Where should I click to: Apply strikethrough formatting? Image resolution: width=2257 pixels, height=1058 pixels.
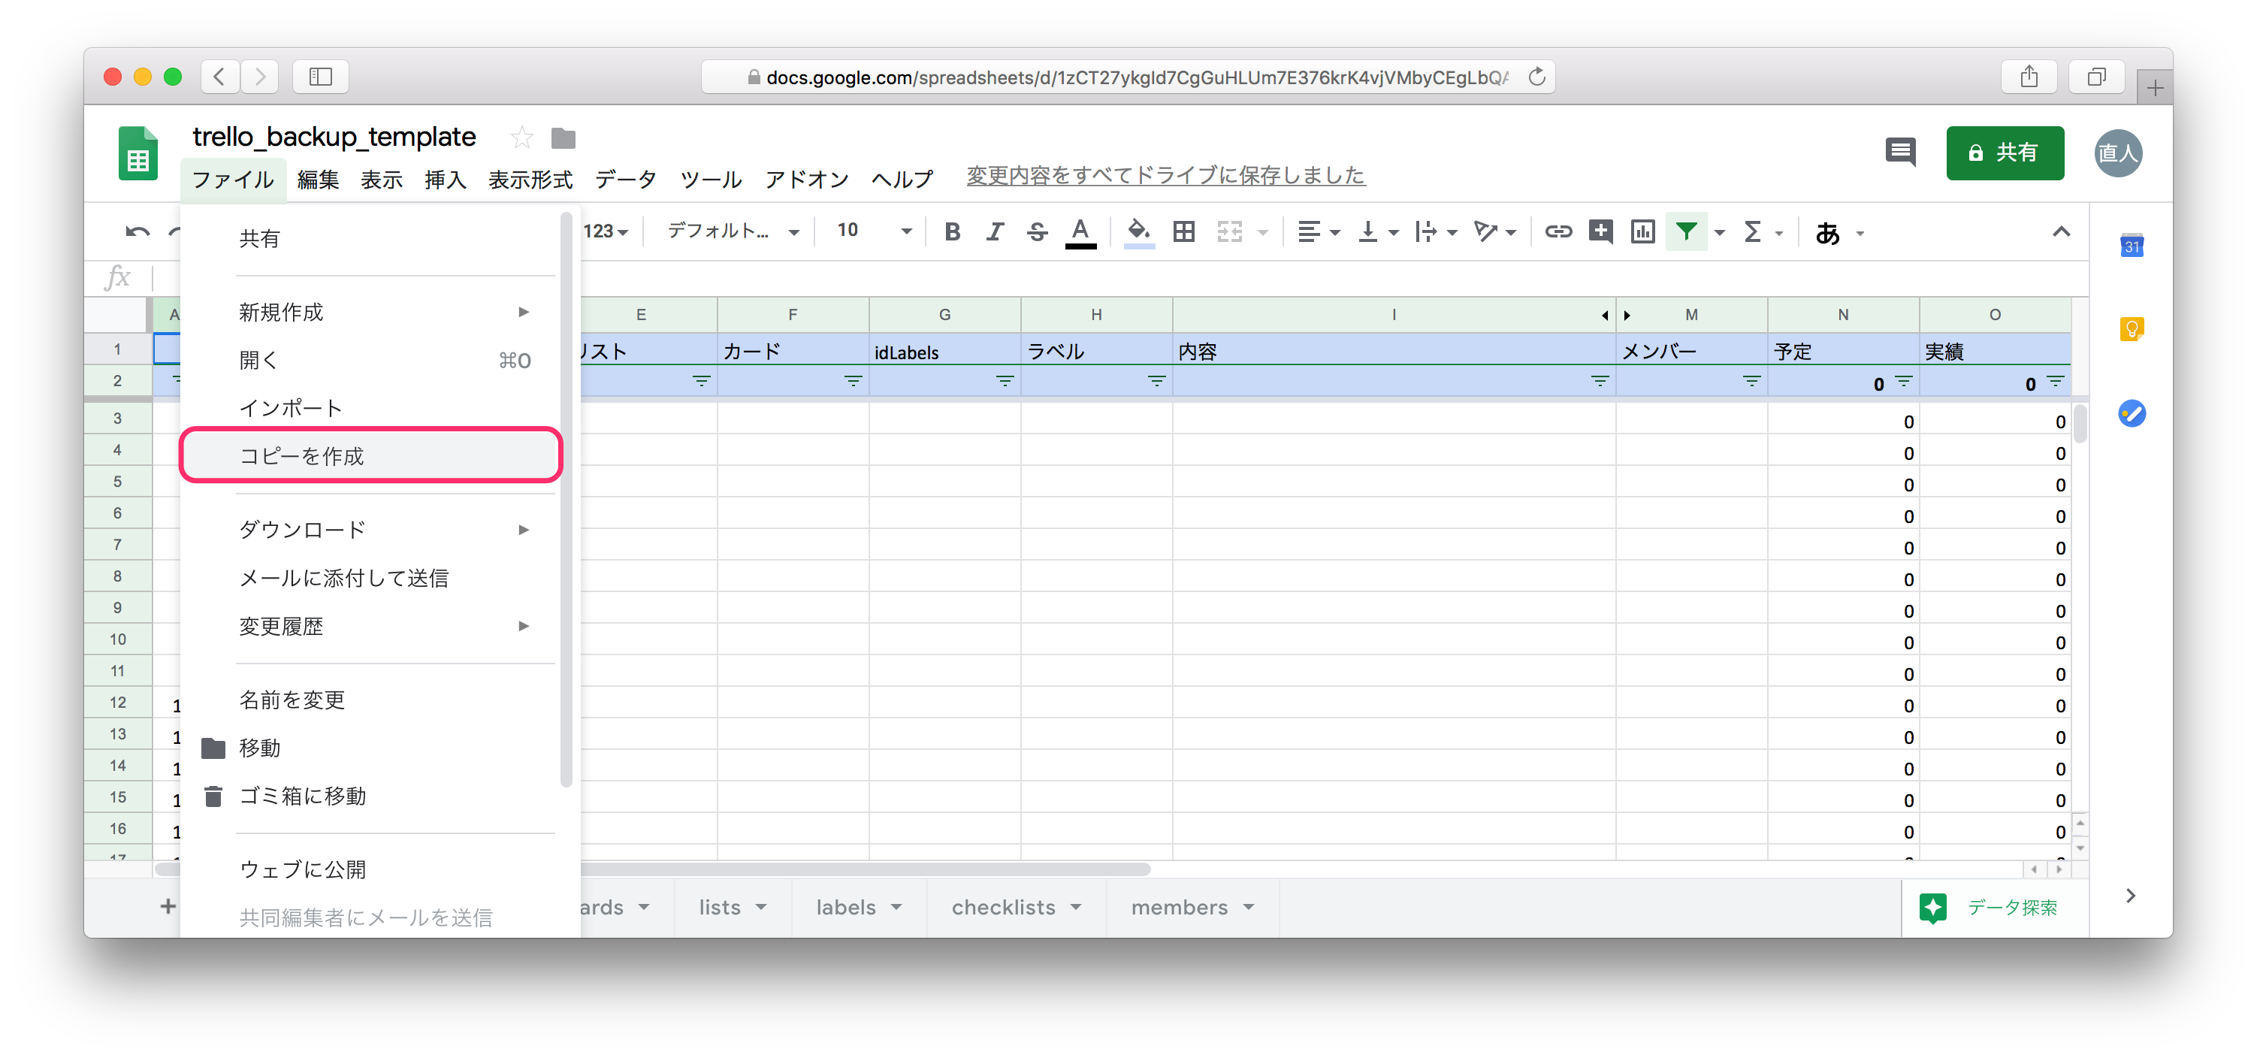pyautogui.click(x=1037, y=231)
